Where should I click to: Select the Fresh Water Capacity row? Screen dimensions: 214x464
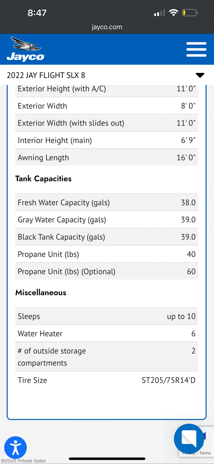[x=107, y=202]
